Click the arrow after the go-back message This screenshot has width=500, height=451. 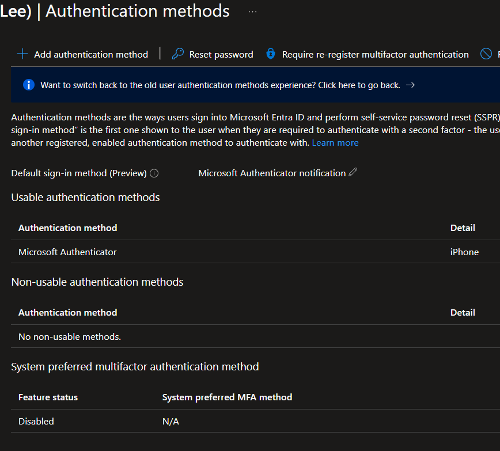pos(410,85)
